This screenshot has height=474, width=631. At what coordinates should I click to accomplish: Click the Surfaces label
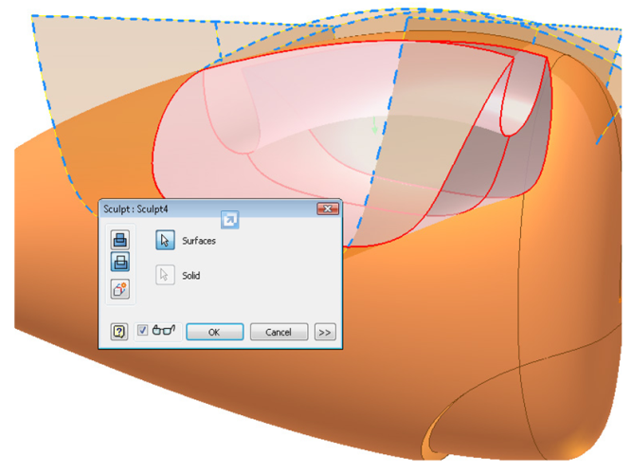click(x=199, y=241)
